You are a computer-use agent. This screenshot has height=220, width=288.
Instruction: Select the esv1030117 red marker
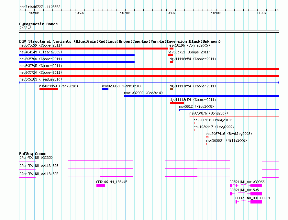click(194, 130)
